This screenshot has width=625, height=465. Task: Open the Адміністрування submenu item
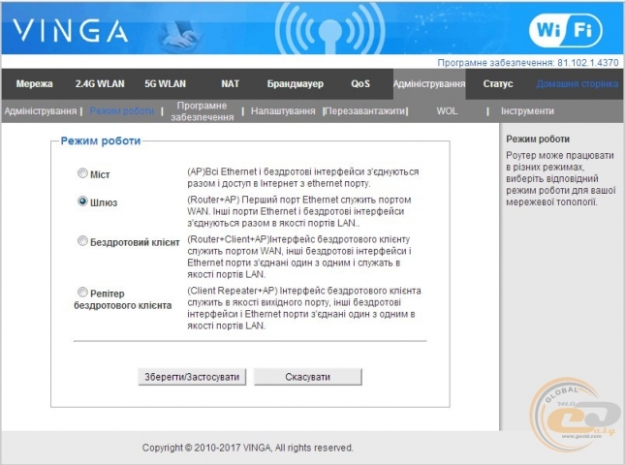(41, 110)
